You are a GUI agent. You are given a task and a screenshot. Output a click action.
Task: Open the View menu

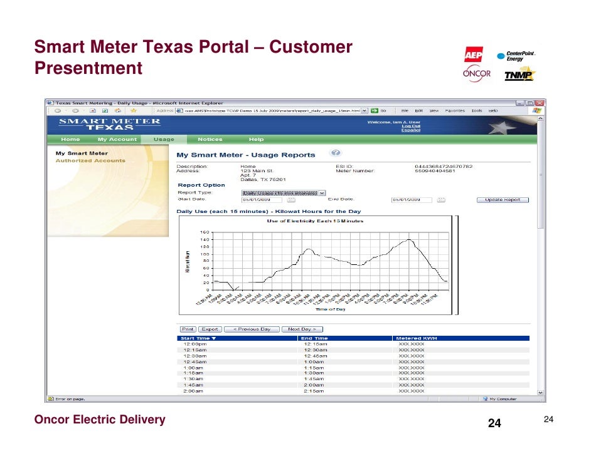click(x=434, y=111)
